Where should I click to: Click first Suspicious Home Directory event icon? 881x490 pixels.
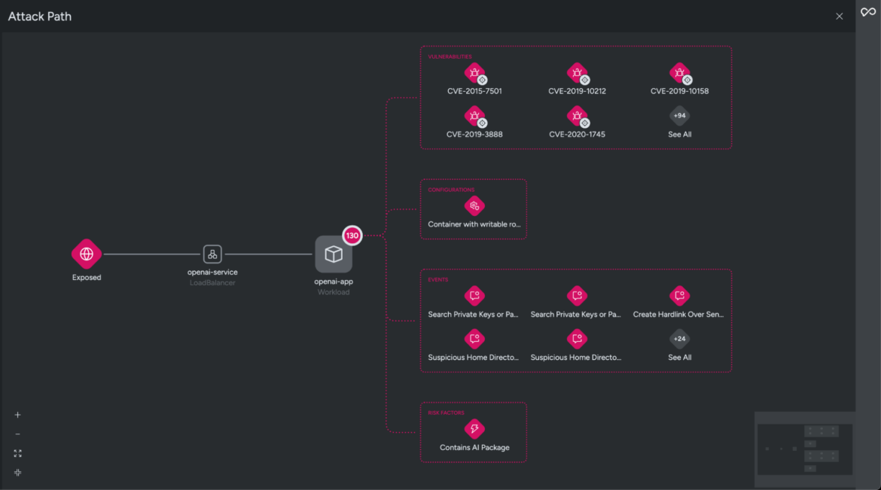pyautogui.click(x=475, y=339)
